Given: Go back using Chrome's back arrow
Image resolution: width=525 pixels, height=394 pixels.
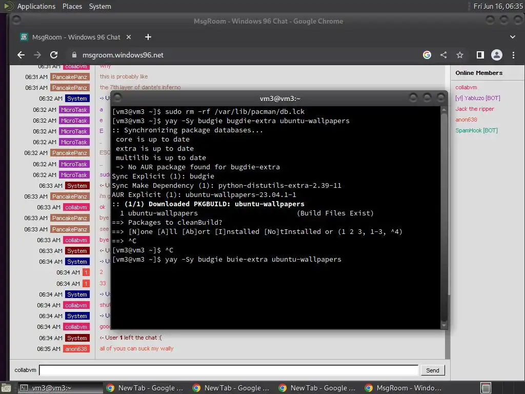Looking at the screenshot, I should (21, 55).
